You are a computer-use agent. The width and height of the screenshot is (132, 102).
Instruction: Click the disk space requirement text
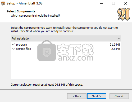[47, 85]
